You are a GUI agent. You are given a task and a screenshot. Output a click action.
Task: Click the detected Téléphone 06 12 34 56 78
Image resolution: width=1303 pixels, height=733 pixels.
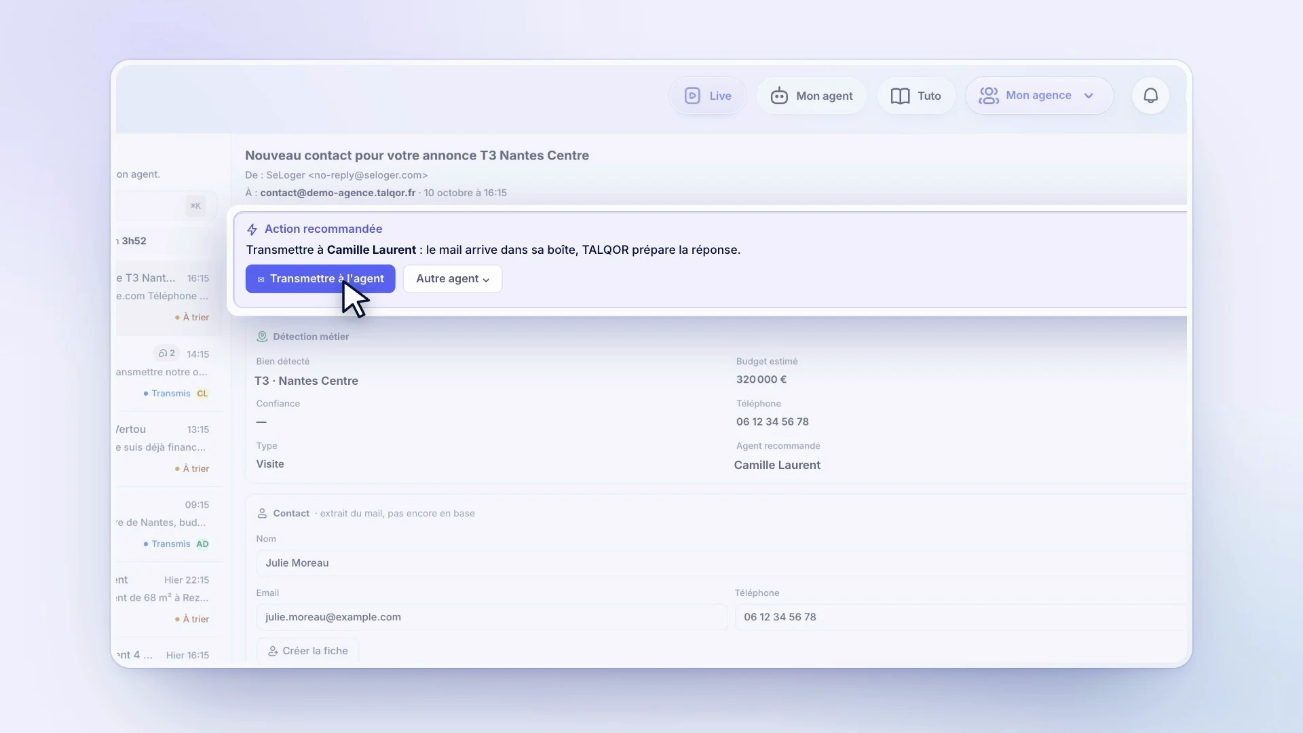click(x=772, y=422)
